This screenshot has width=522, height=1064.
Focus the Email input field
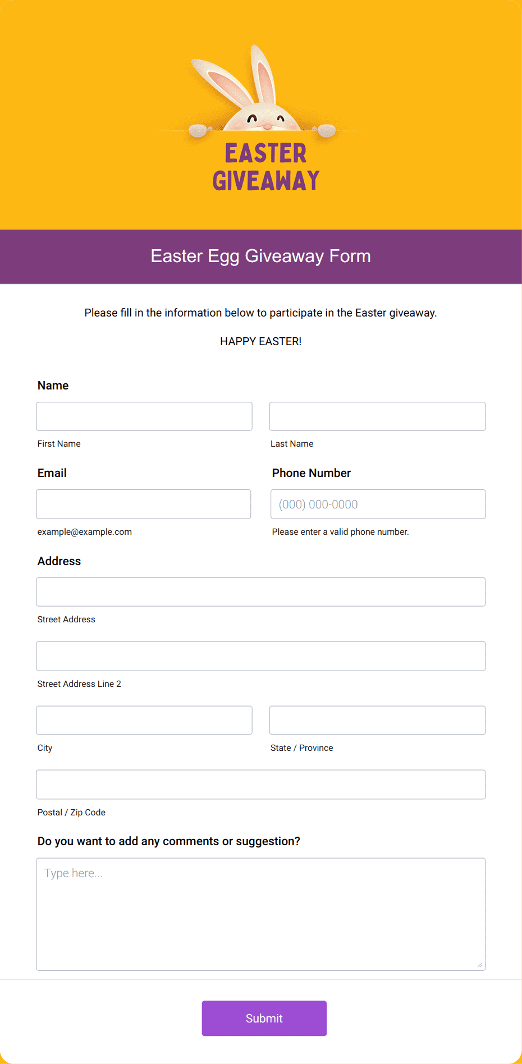click(x=144, y=504)
